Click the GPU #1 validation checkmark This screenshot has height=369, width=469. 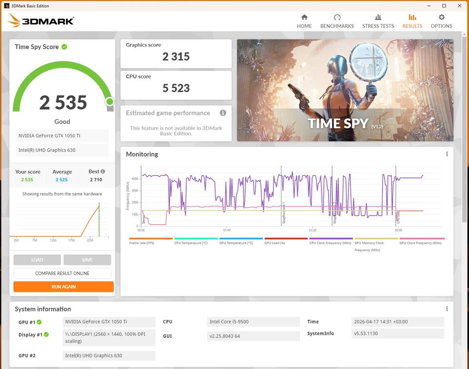point(39,322)
